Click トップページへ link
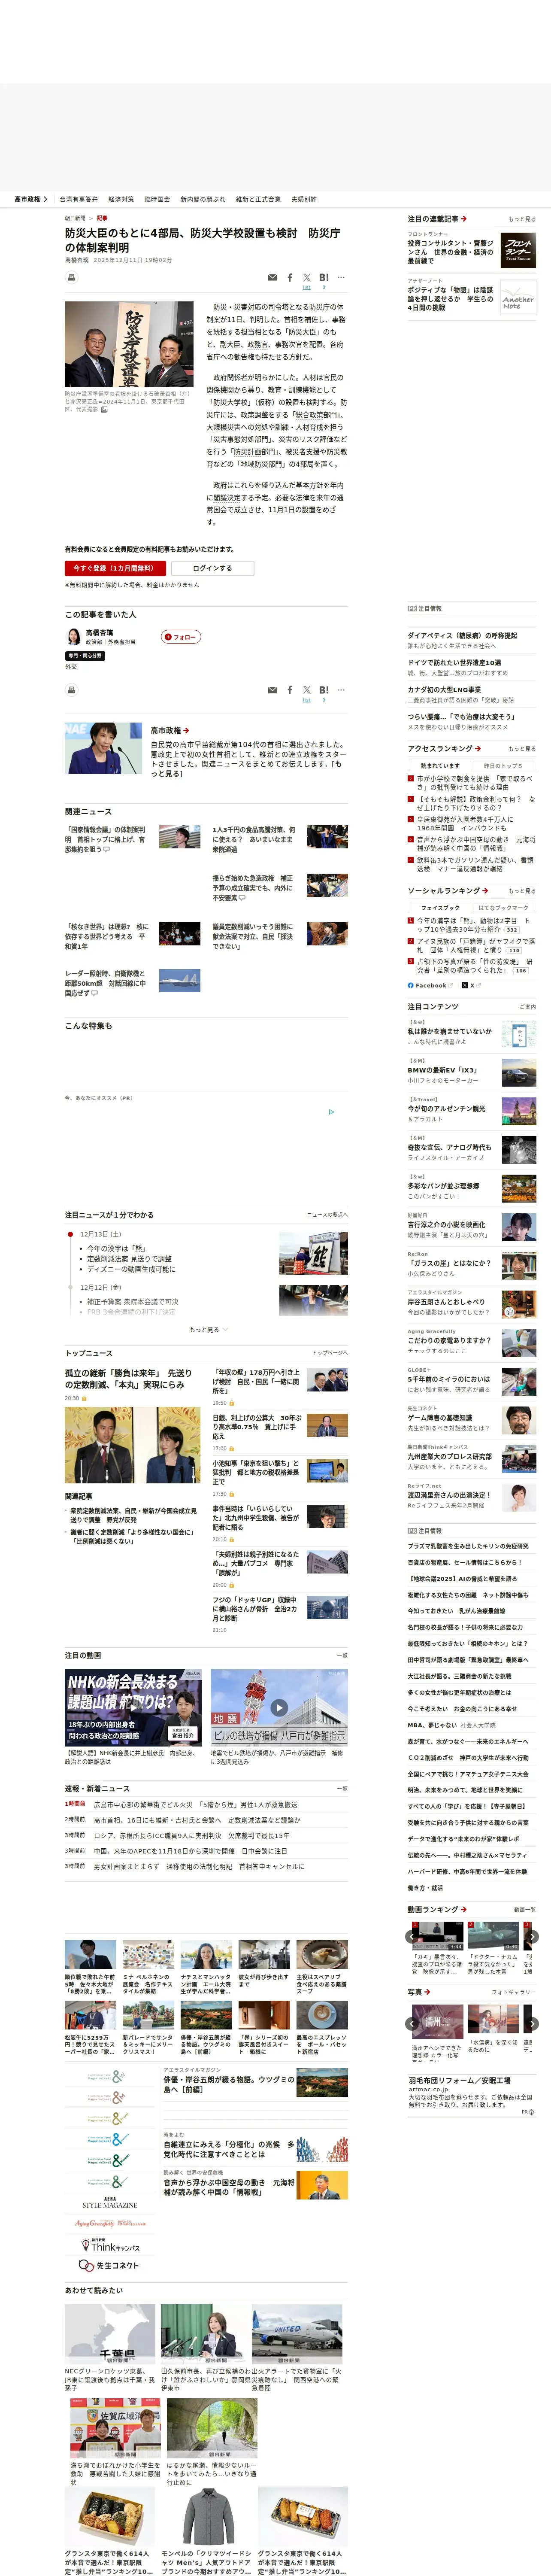This screenshot has height=2576, width=551. pos(330,1353)
